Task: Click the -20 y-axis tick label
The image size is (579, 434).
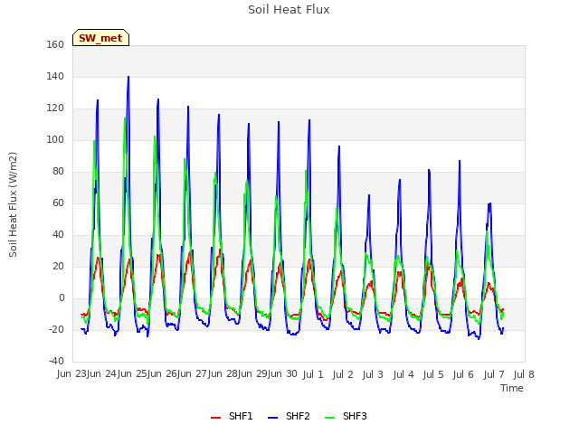Action: coord(56,329)
